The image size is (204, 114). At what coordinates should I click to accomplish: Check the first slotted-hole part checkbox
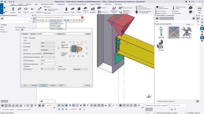(70, 42)
